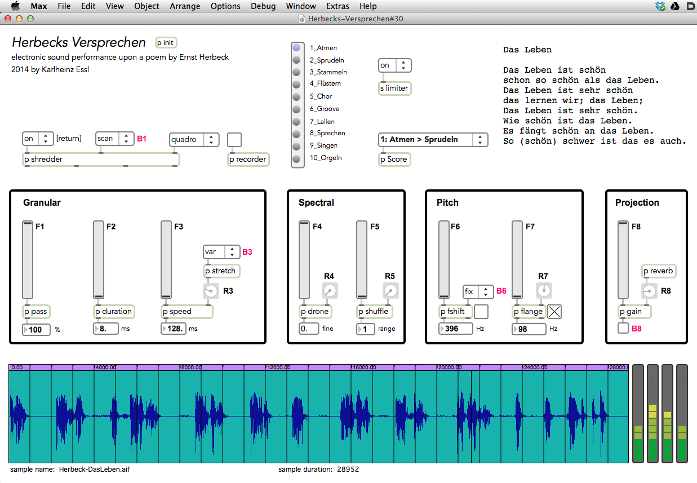Enable the B8 gain checkbox
Viewport: 697px width, 483px height.
623,328
